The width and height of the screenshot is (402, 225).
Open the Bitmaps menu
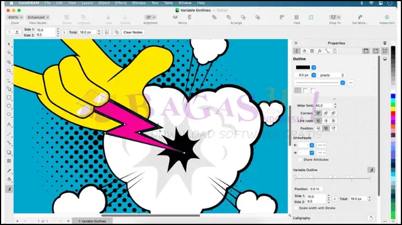[139, 3]
